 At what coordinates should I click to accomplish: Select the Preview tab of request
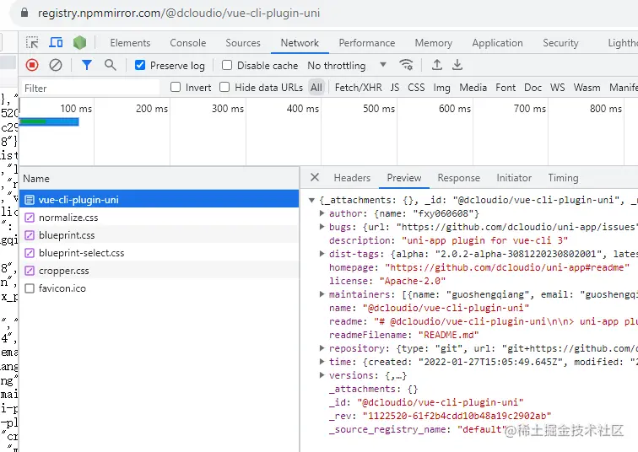pos(404,178)
